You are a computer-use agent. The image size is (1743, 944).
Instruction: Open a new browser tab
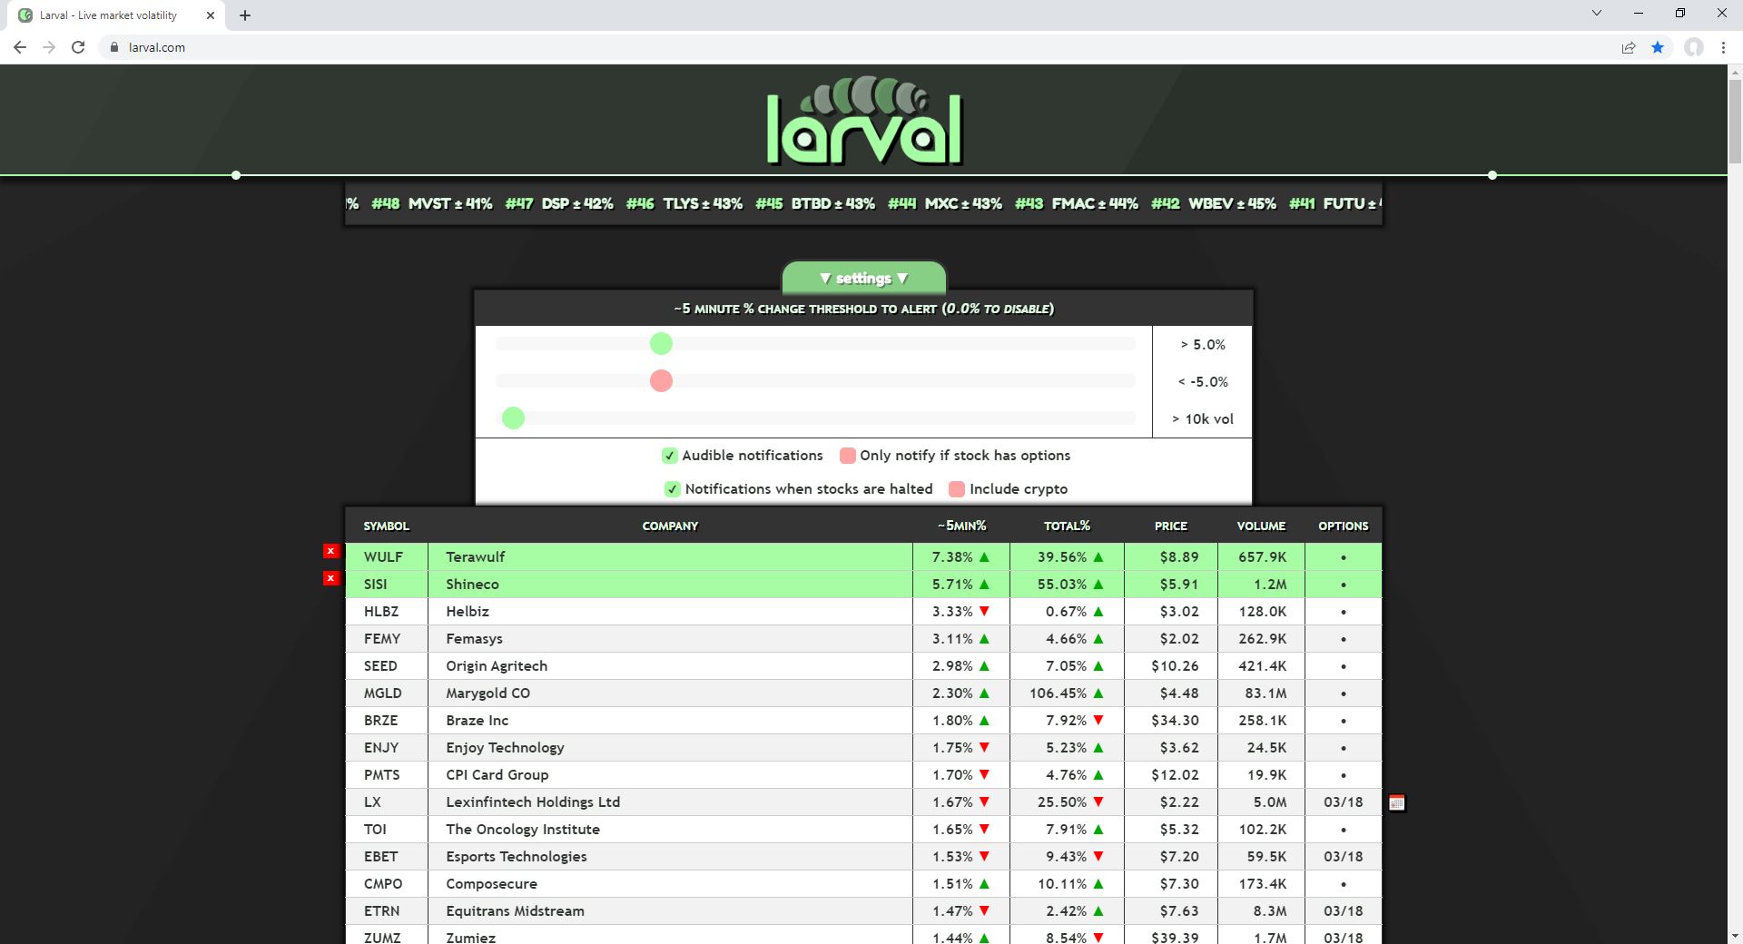click(x=245, y=15)
